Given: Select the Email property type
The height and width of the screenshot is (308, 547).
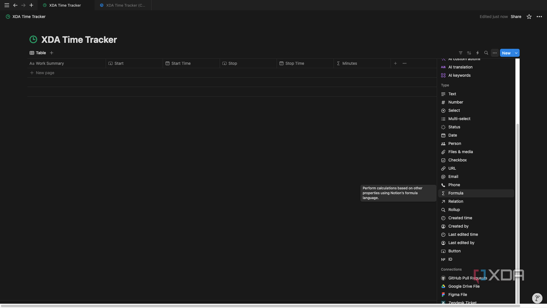Looking at the screenshot, I should click(x=476, y=177).
